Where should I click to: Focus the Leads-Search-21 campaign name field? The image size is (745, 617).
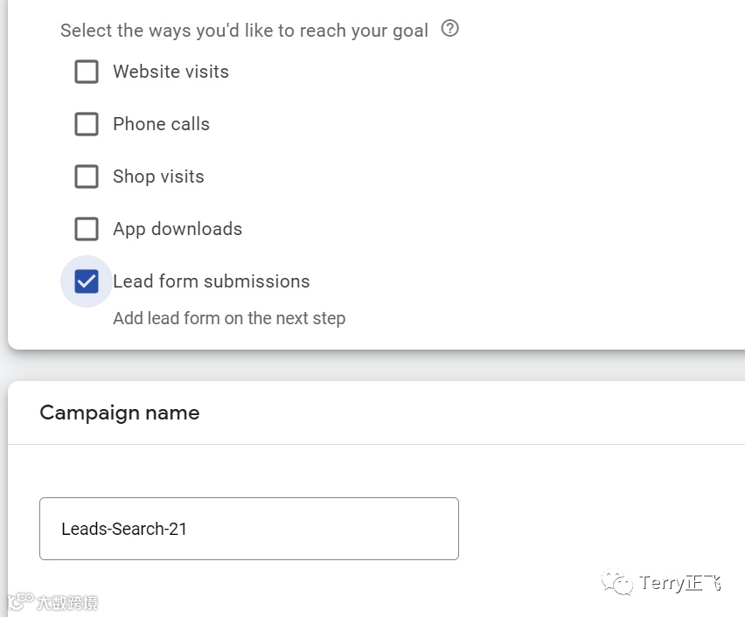coord(248,529)
